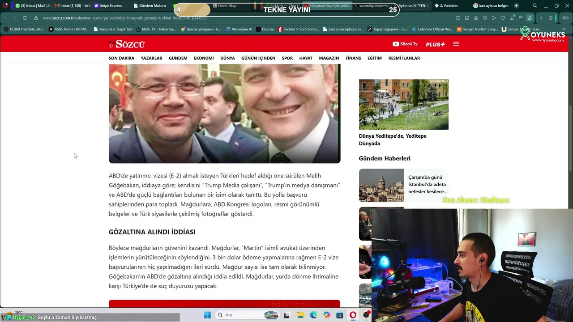The width and height of the screenshot is (573, 322).
Task: Open the HAYAT section
Action: [x=306, y=58]
